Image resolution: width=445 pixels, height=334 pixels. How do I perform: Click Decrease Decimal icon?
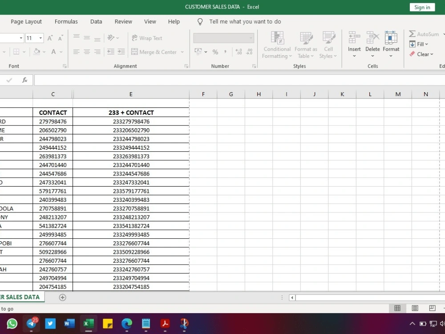click(249, 52)
